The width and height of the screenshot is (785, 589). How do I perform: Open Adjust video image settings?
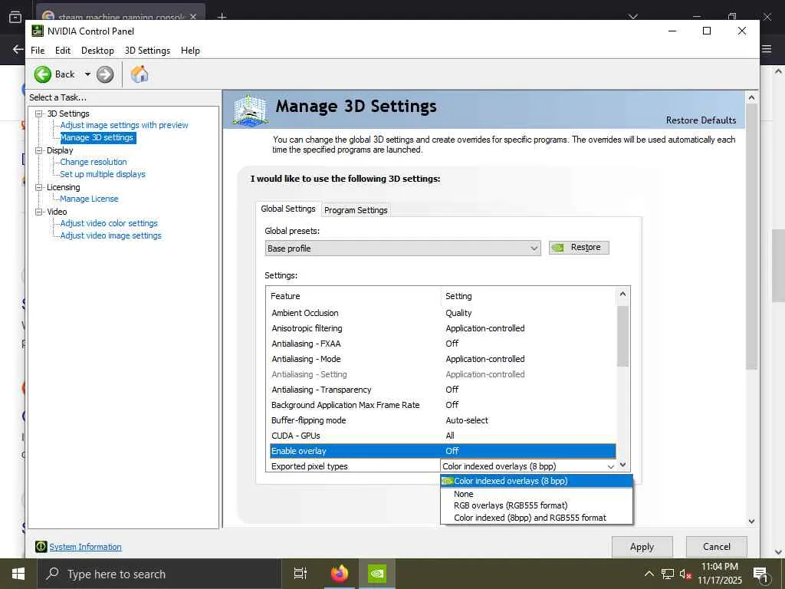click(x=110, y=235)
